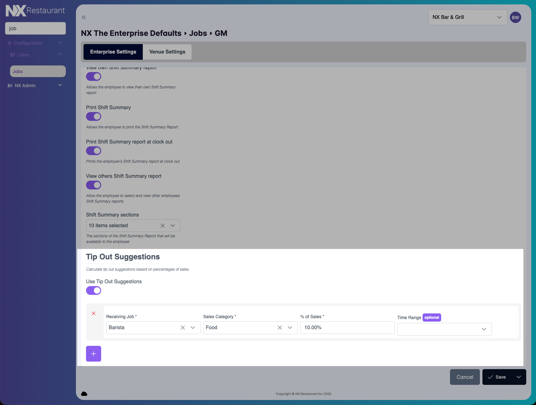536x405 pixels.
Task: Toggle Print Shift Summary report at clock out
Action: coord(94,151)
